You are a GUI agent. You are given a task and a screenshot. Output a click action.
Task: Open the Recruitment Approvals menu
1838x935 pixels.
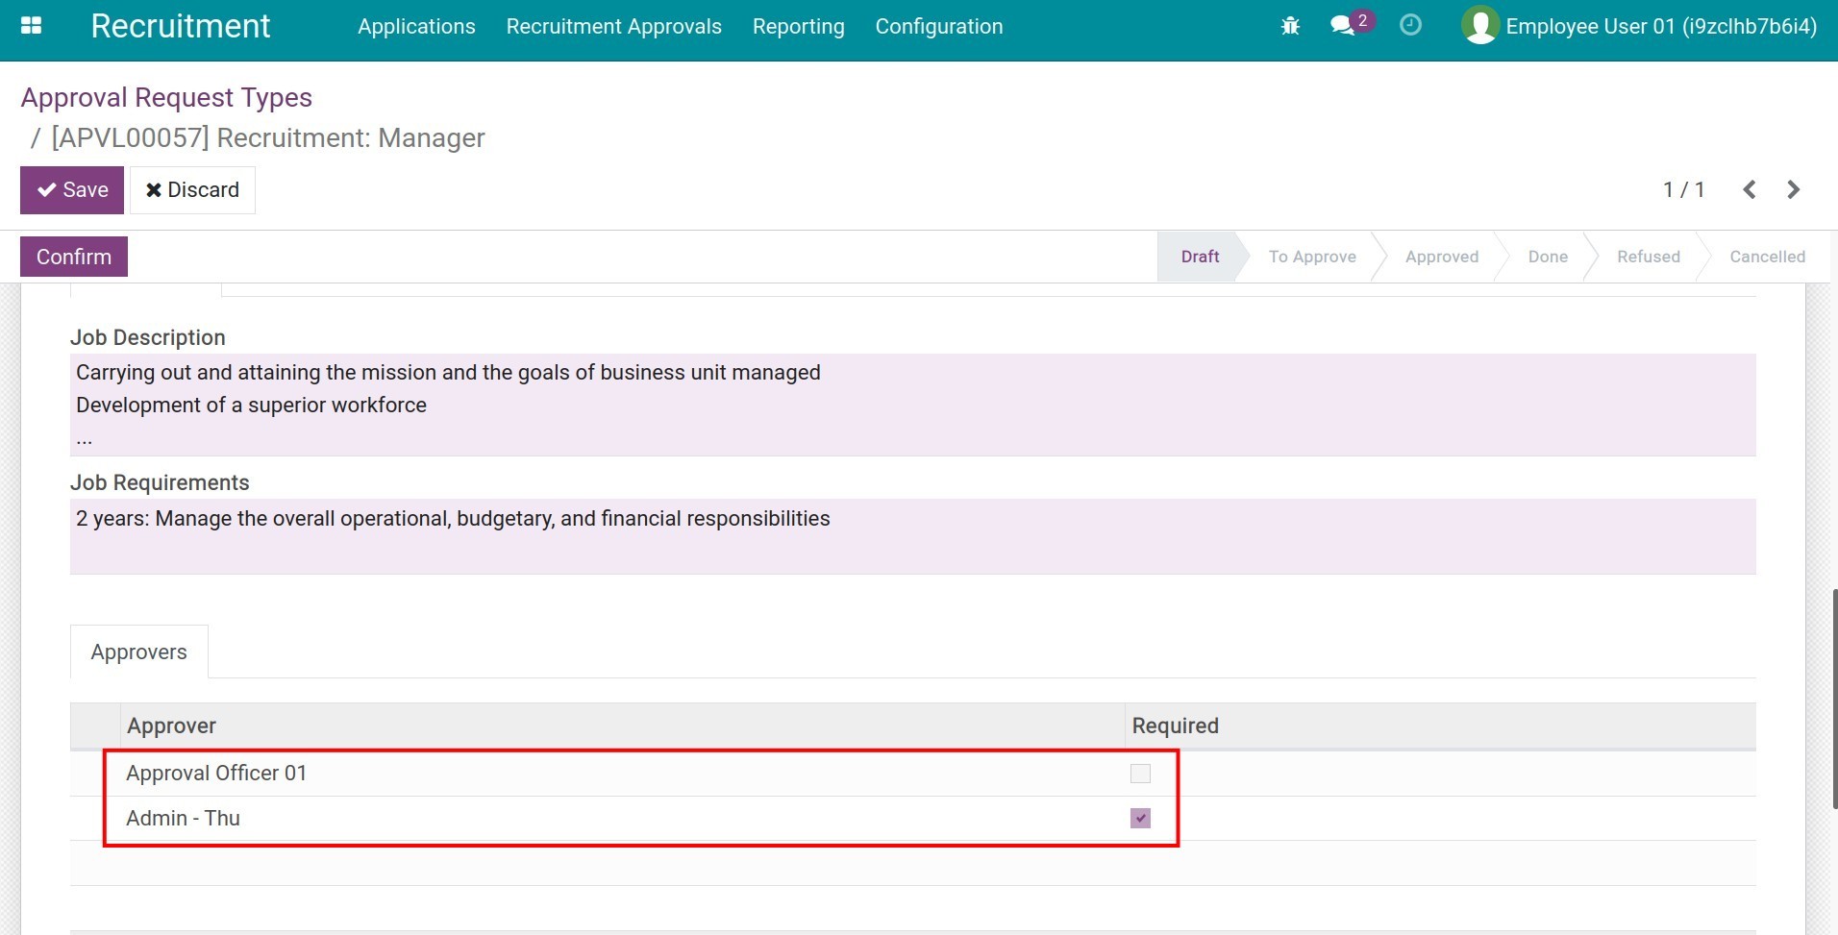613,26
